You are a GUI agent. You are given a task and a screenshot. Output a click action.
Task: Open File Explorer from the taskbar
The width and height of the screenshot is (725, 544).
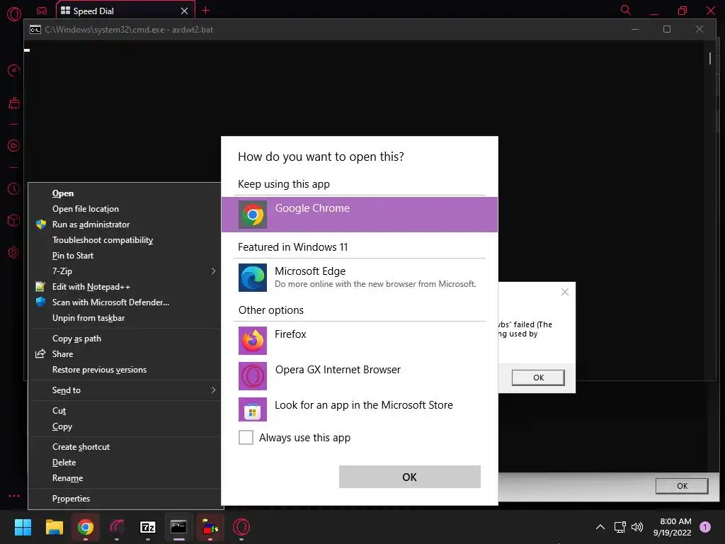point(54,527)
